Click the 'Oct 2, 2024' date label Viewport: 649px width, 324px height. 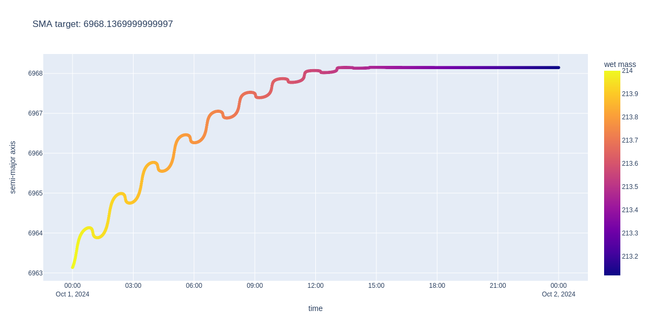[558, 294]
